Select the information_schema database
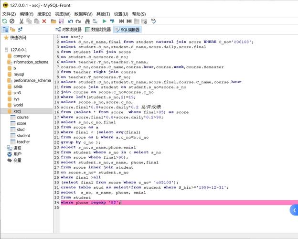Image resolution: width=298 pixels, height=239 pixels. [31, 62]
